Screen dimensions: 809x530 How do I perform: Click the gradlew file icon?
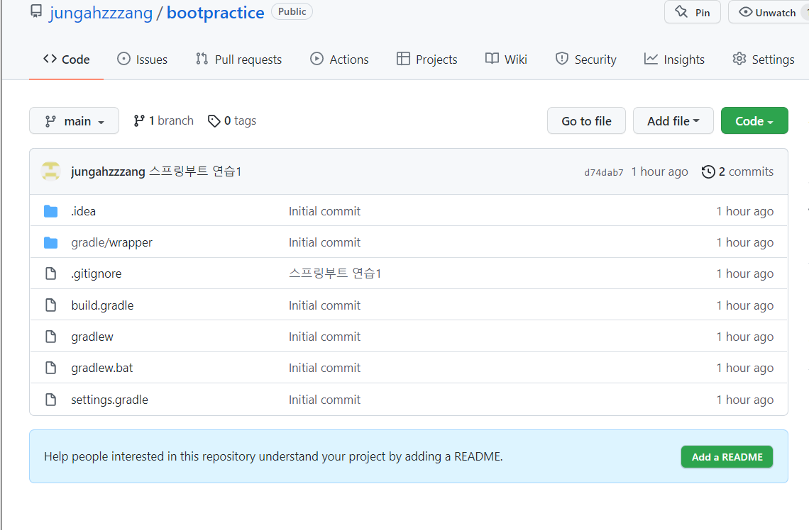(x=50, y=337)
